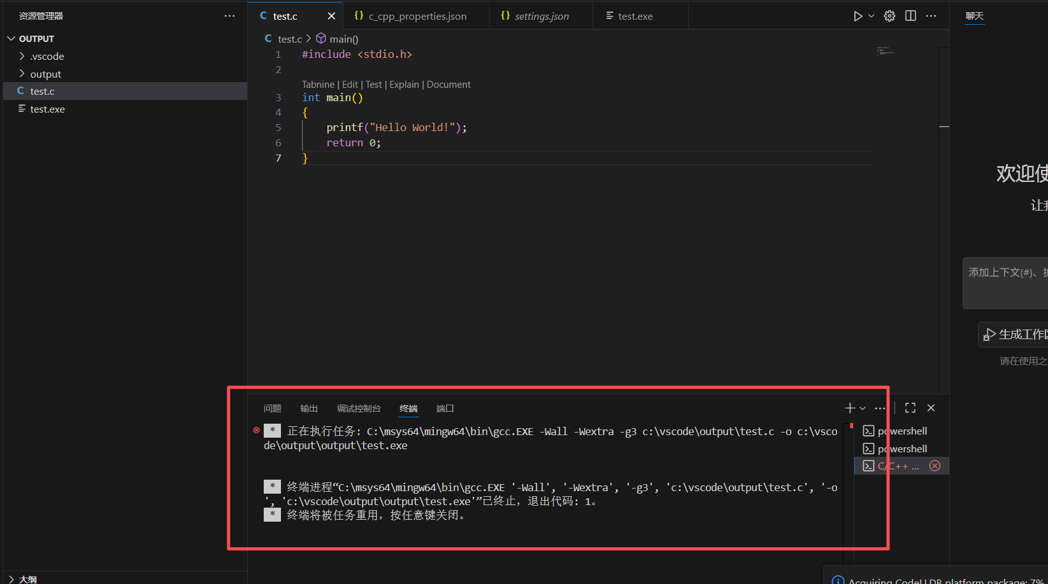The height and width of the screenshot is (584, 1048).
Task: Select the test.exe file in Explorer
Action: [47, 109]
